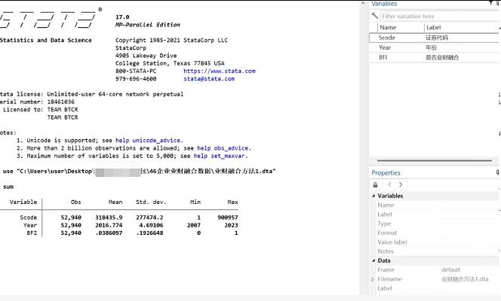Click Scode mean value 318435.9
This screenshot has width=501, height=301.
tap(109, 217)
